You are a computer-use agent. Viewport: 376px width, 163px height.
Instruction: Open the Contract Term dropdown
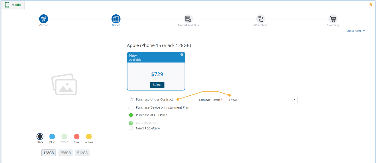(261, 100)
